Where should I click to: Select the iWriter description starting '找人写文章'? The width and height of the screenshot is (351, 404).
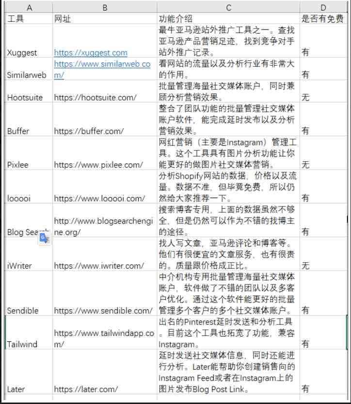(x=228, y=254)
